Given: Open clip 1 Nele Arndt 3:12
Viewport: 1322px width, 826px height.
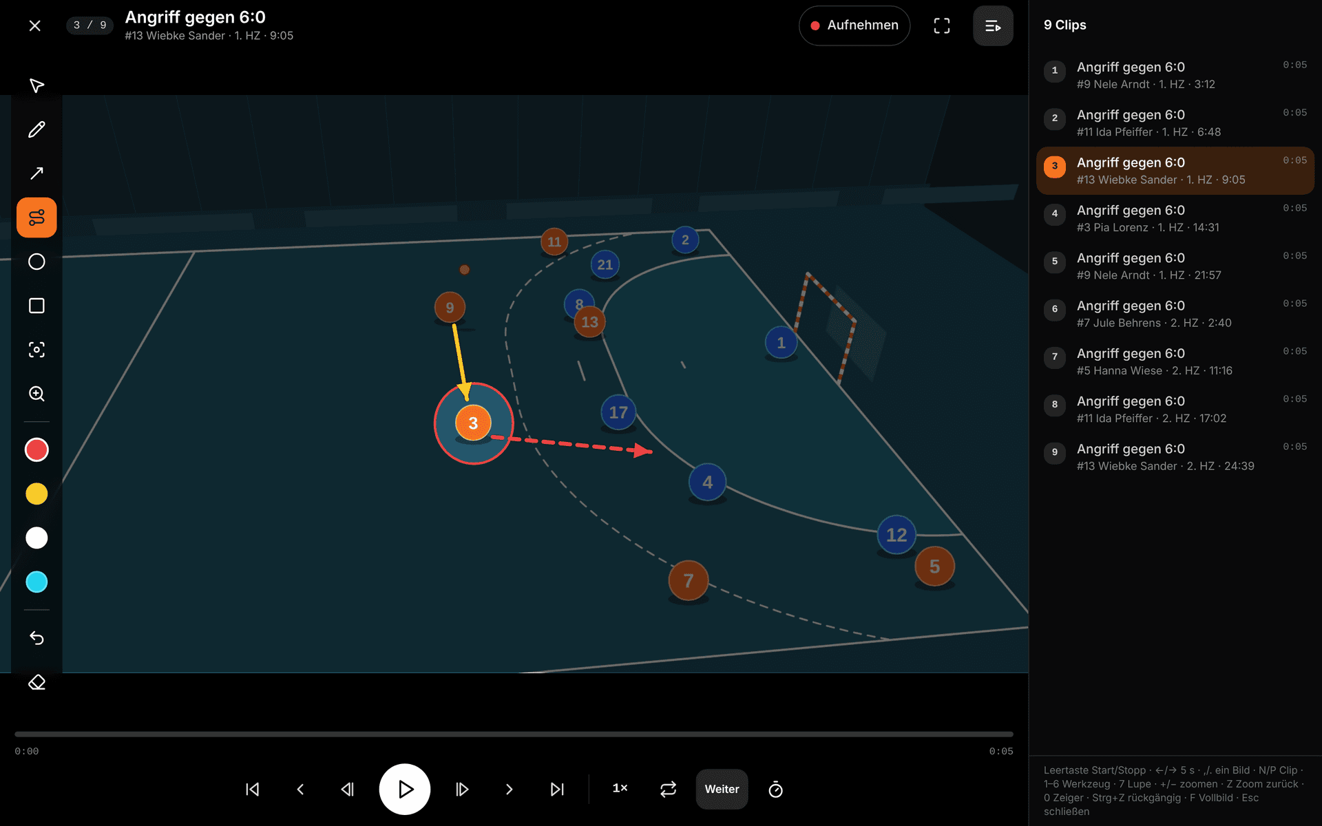Looking at the screenshot, I should (1175, 75).
